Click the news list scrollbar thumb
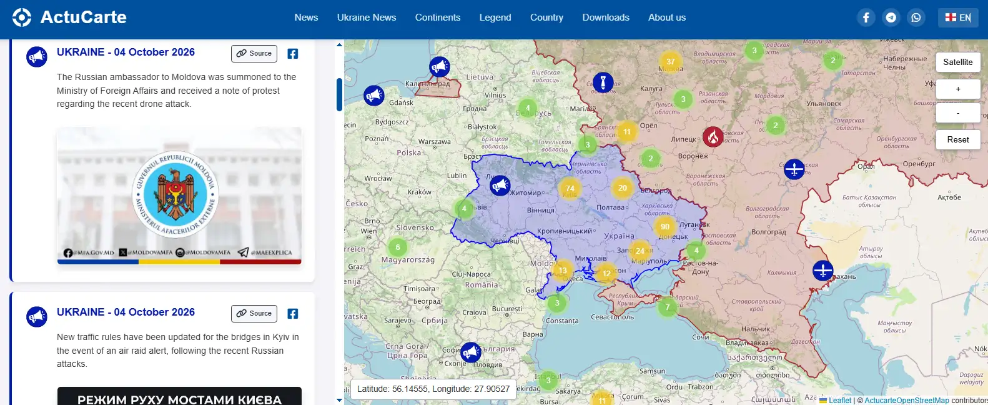 339,94
